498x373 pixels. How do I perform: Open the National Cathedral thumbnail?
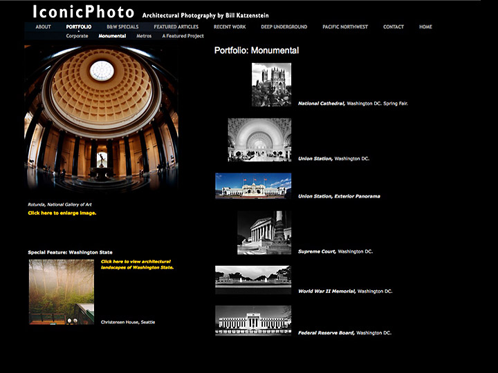tap(271, 84)
